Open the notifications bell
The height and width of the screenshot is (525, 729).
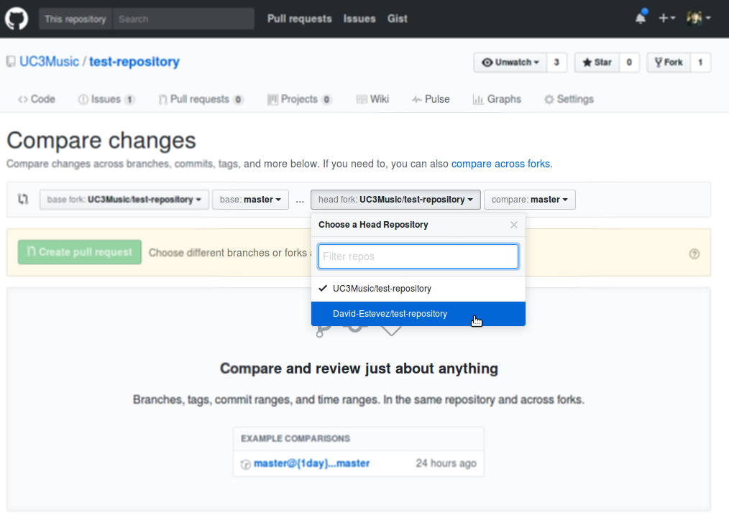pyautogui.click(x=640, y=19)
